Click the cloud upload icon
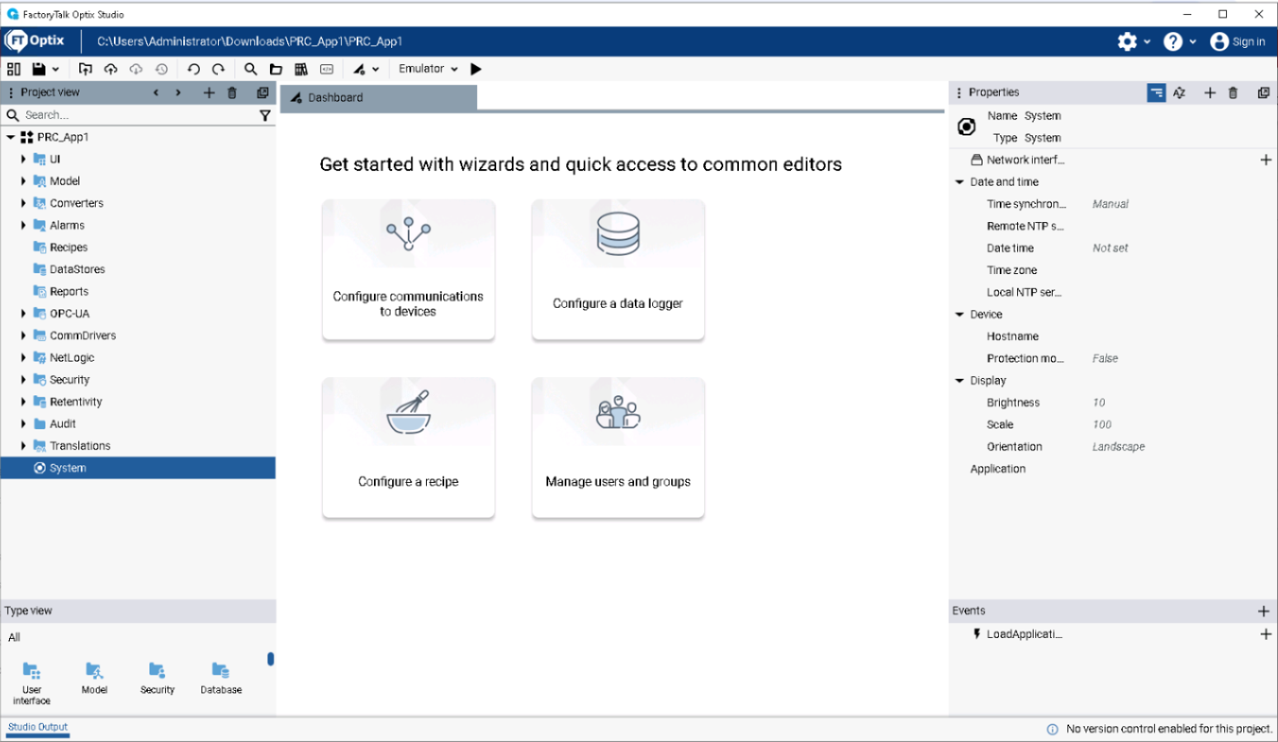Screen dimensions: 1278x742 [111, 69]
